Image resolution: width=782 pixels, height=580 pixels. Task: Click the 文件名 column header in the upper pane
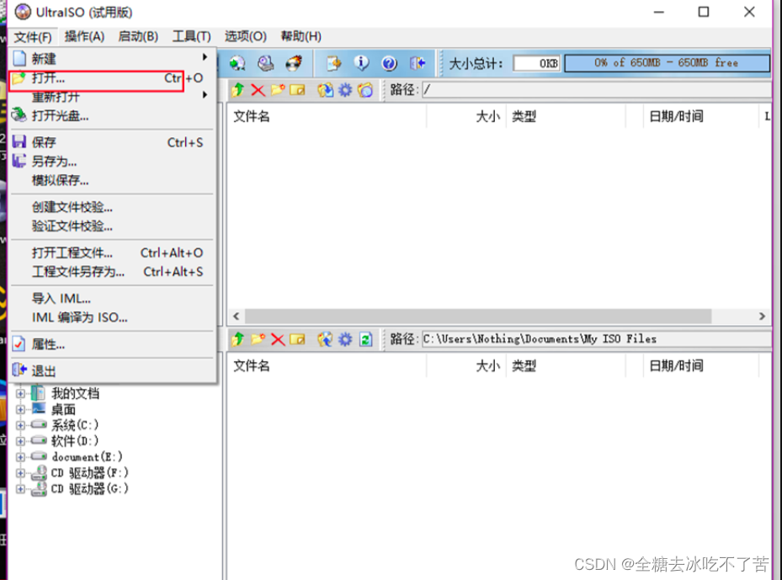pyautogui.click(x=252, y=116)
